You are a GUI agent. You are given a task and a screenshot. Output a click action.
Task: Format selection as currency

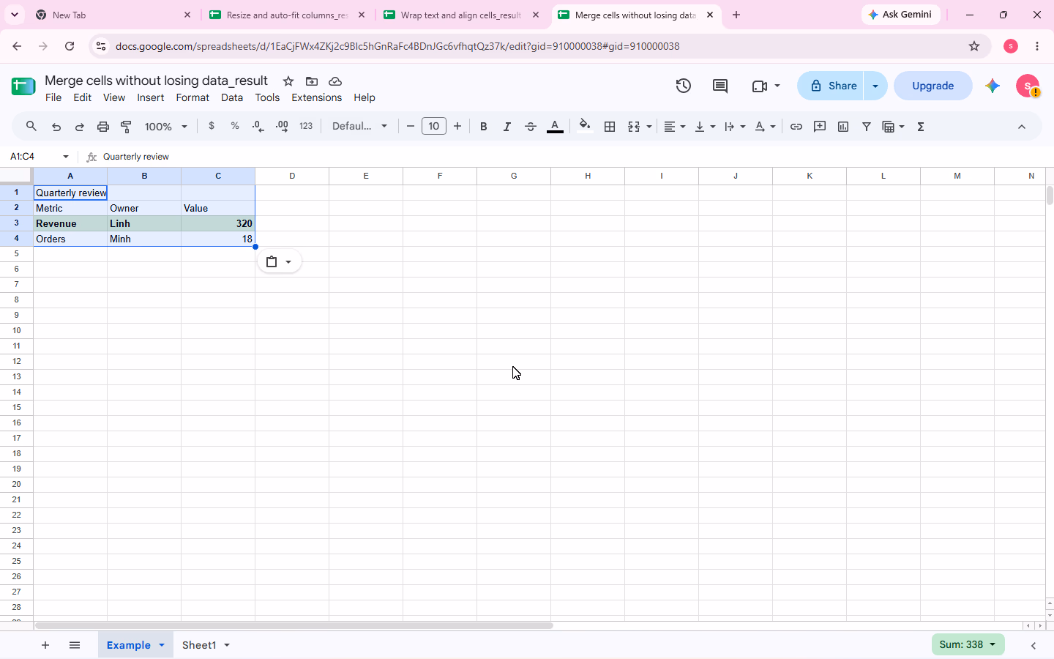pos(212,126)
